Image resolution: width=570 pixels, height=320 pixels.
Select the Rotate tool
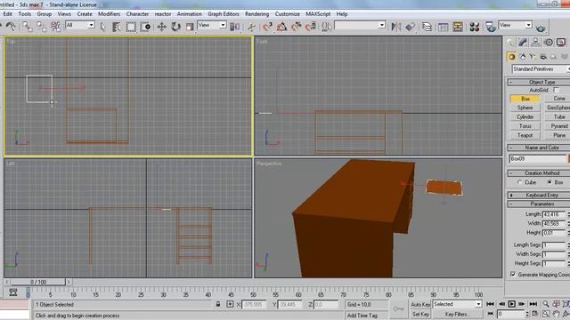click(176, 27)
